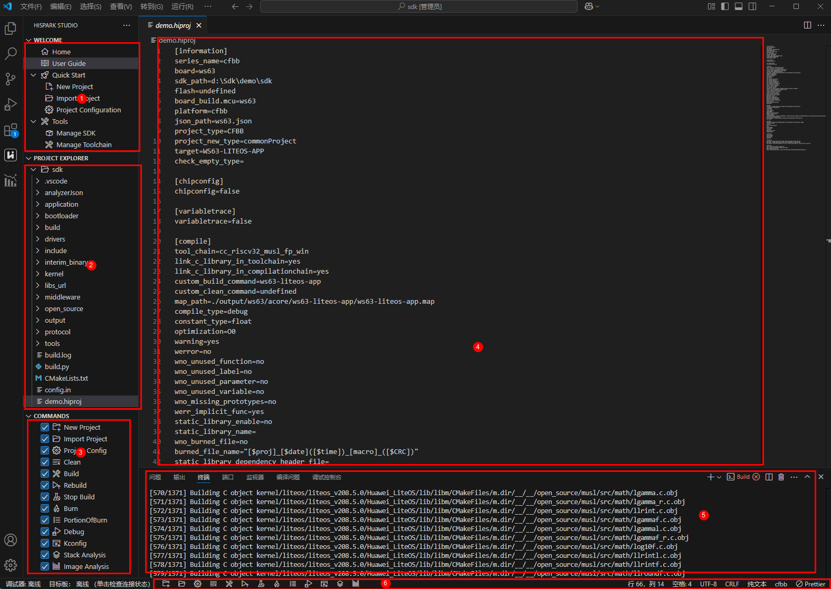Expand the middleware folder in explorer
This screenshot has height=589, width=831.
(x=62, y=297)
